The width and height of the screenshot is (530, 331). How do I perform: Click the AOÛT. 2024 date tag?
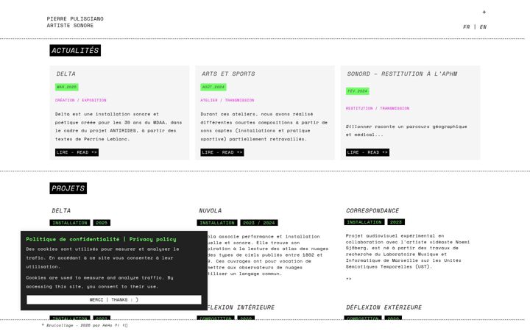[x=213, y=87]
